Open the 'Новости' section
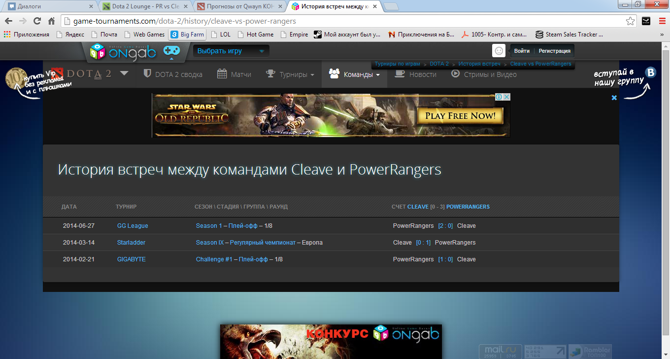 coord(416,74)
